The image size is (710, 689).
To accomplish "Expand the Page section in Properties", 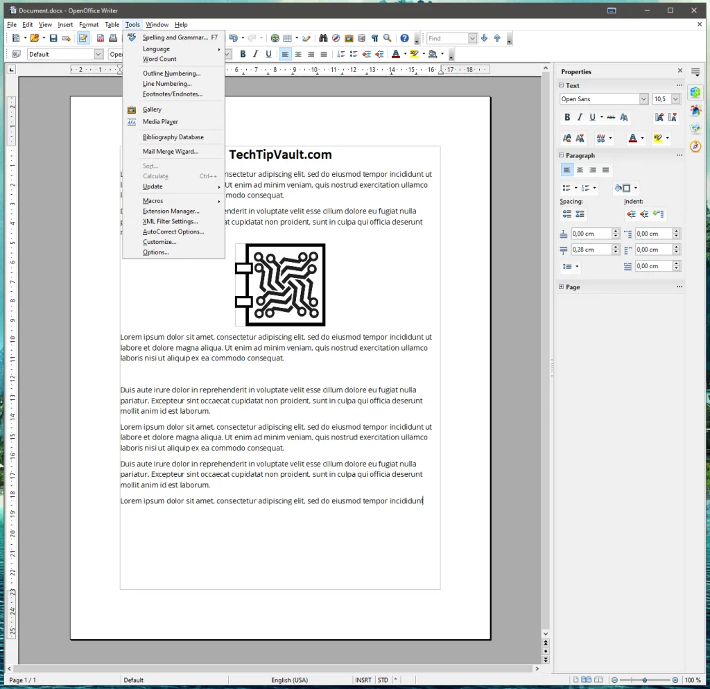I will pos(561,286).
